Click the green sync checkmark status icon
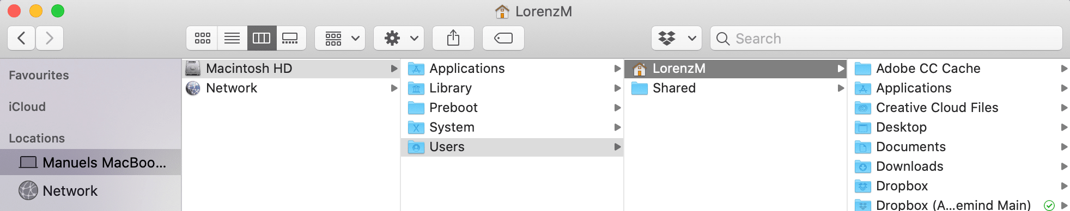 (x=1049, y=206)
